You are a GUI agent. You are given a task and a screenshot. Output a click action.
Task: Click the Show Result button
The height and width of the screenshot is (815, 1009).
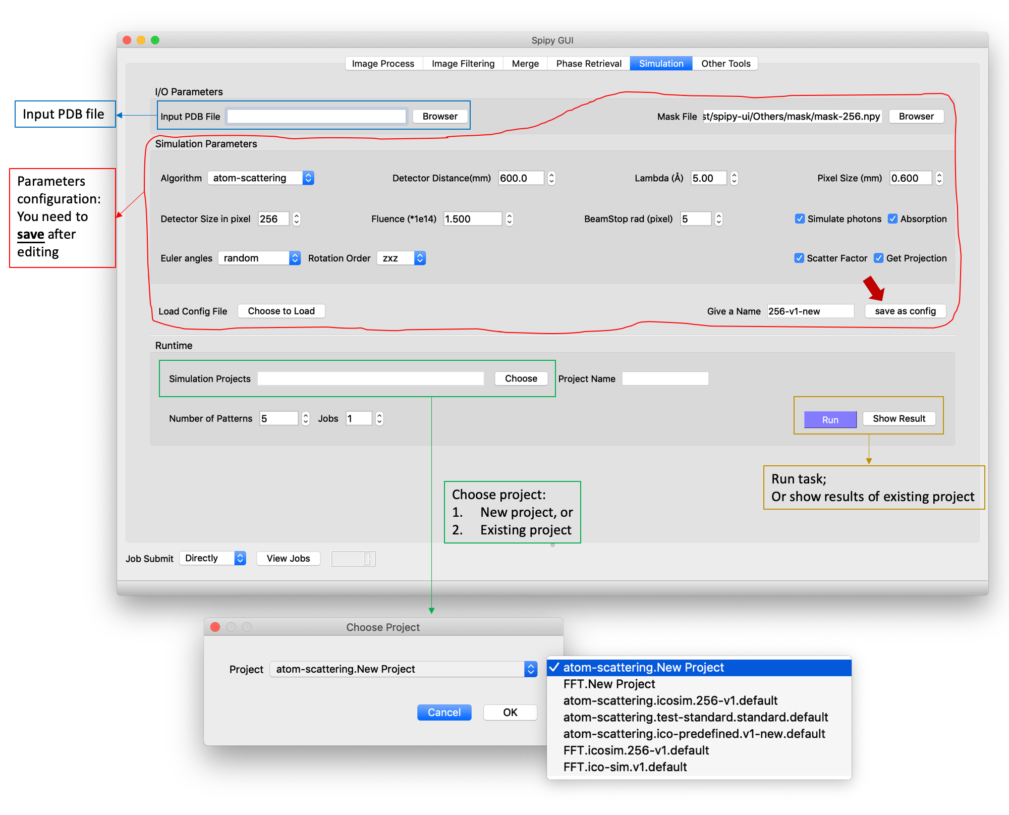pos(899,418)
